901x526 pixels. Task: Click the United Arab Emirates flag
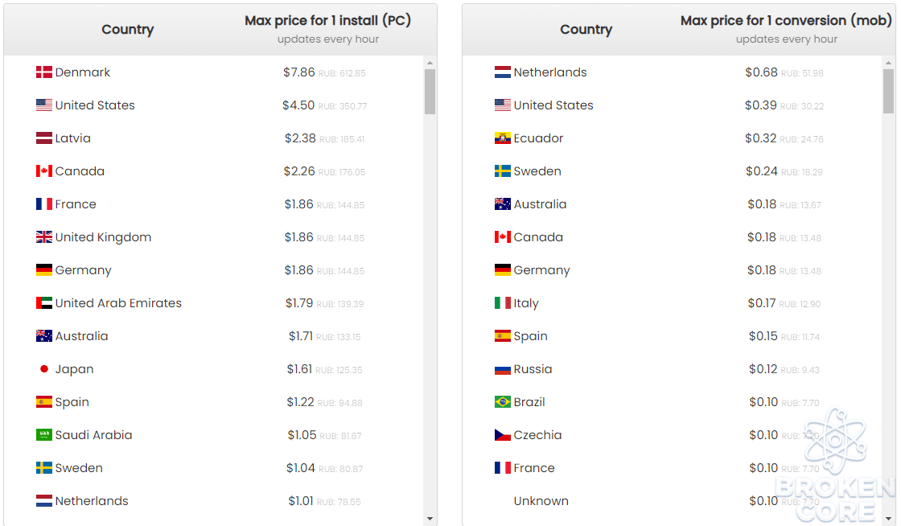coord(43,303)
